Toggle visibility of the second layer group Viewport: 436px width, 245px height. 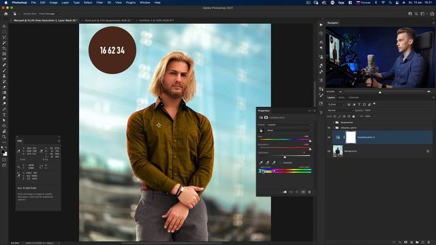click(329, 128)
